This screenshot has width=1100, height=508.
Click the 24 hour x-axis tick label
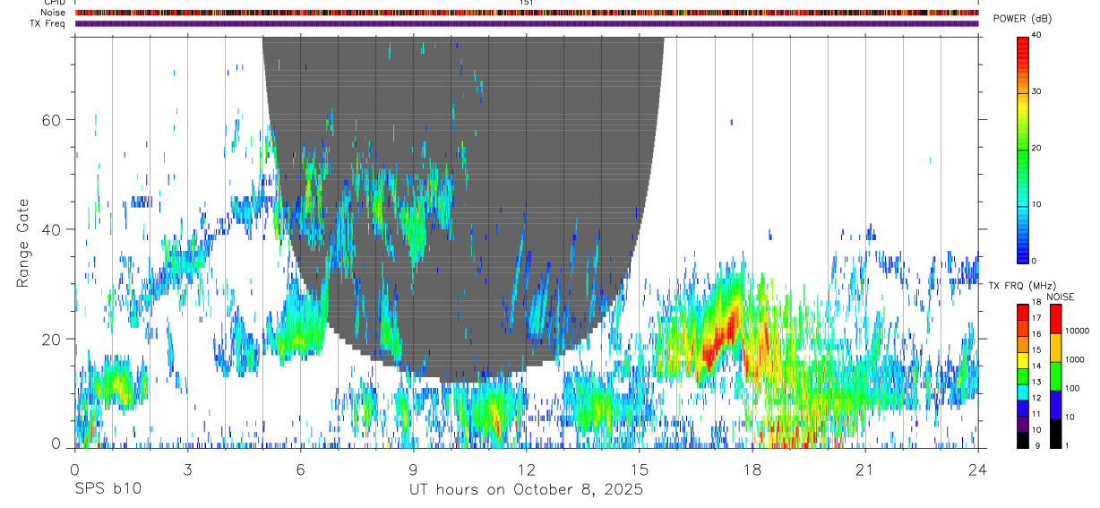pyautogui.click(x=977, y=469)
